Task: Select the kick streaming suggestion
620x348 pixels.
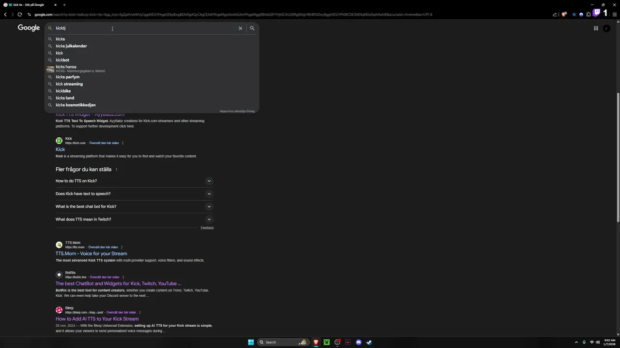Action: point(152,84)
